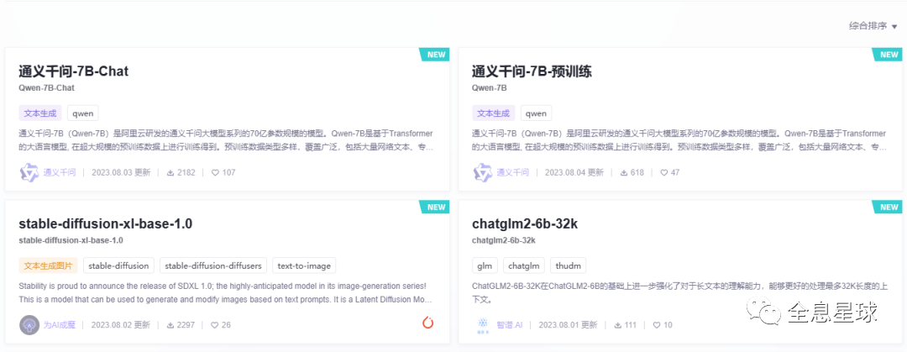Click the 文本生成图片 tag
The width and height of the screenshot is (907, 352).
pos(48,265)
